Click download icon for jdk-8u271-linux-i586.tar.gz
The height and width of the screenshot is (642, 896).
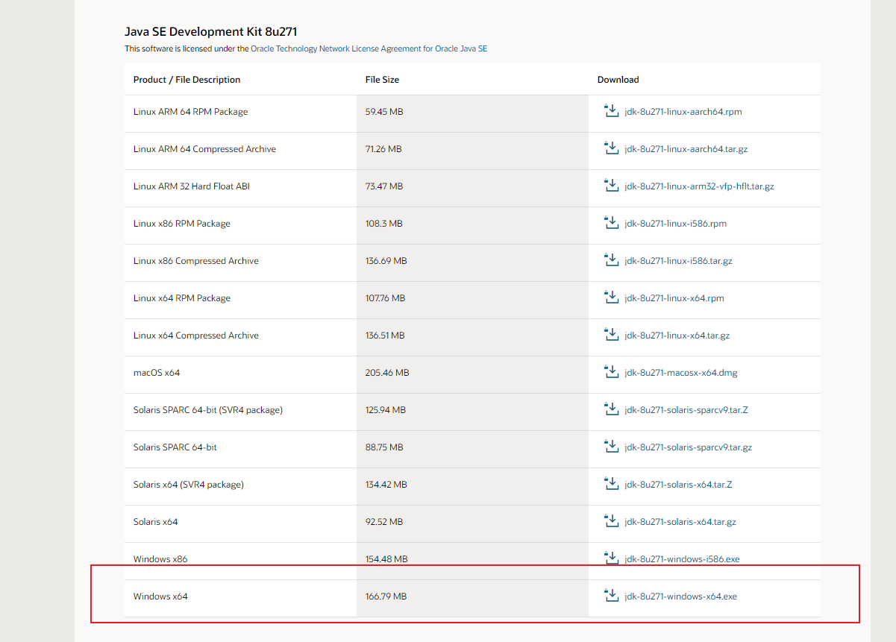[x=611, y=260]
